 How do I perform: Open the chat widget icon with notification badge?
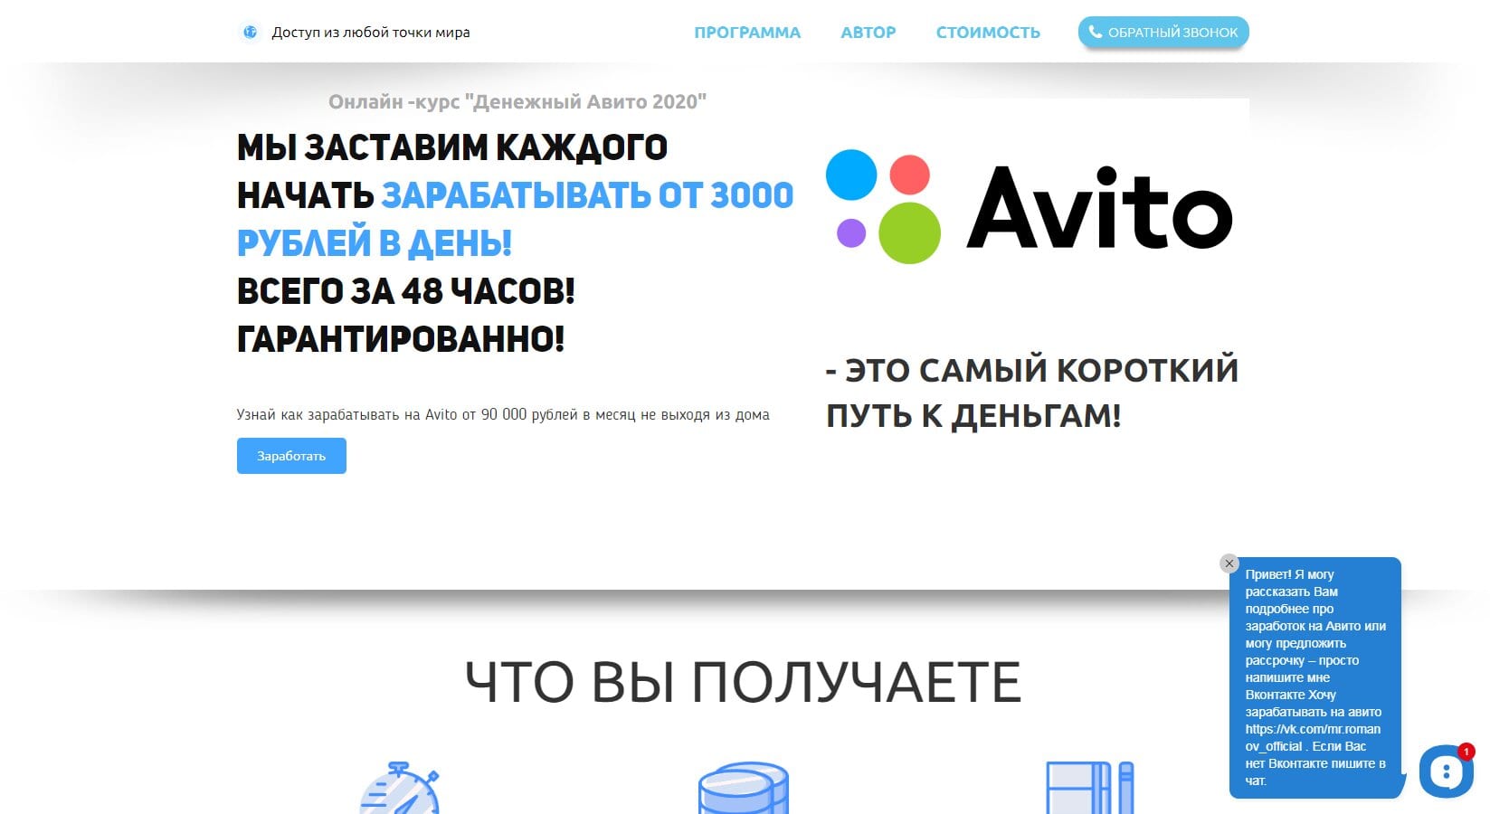[x=1446, y=771]
